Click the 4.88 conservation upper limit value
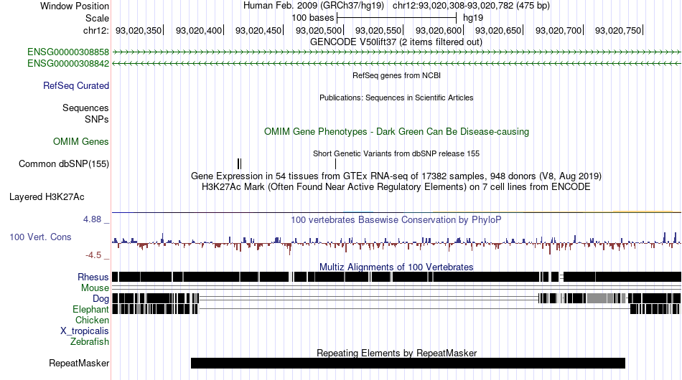This screenshot has height=380, width=682. click(92, 219)
